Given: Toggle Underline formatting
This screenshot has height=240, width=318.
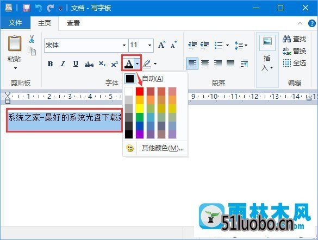Looking at the screenshot, I should coord(76,64).
